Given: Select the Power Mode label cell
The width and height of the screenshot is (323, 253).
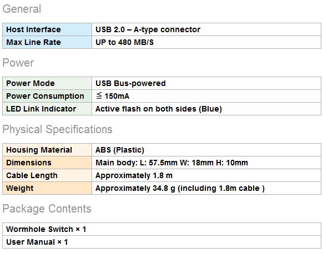Looking at the screenshot, I should 47,83.
